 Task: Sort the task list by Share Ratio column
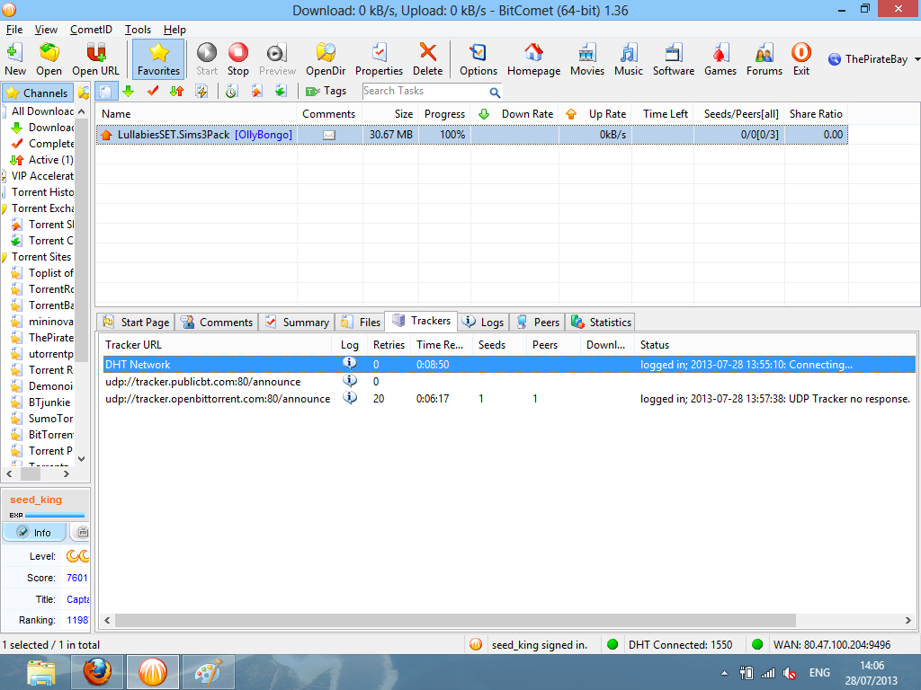click(816, 114)
